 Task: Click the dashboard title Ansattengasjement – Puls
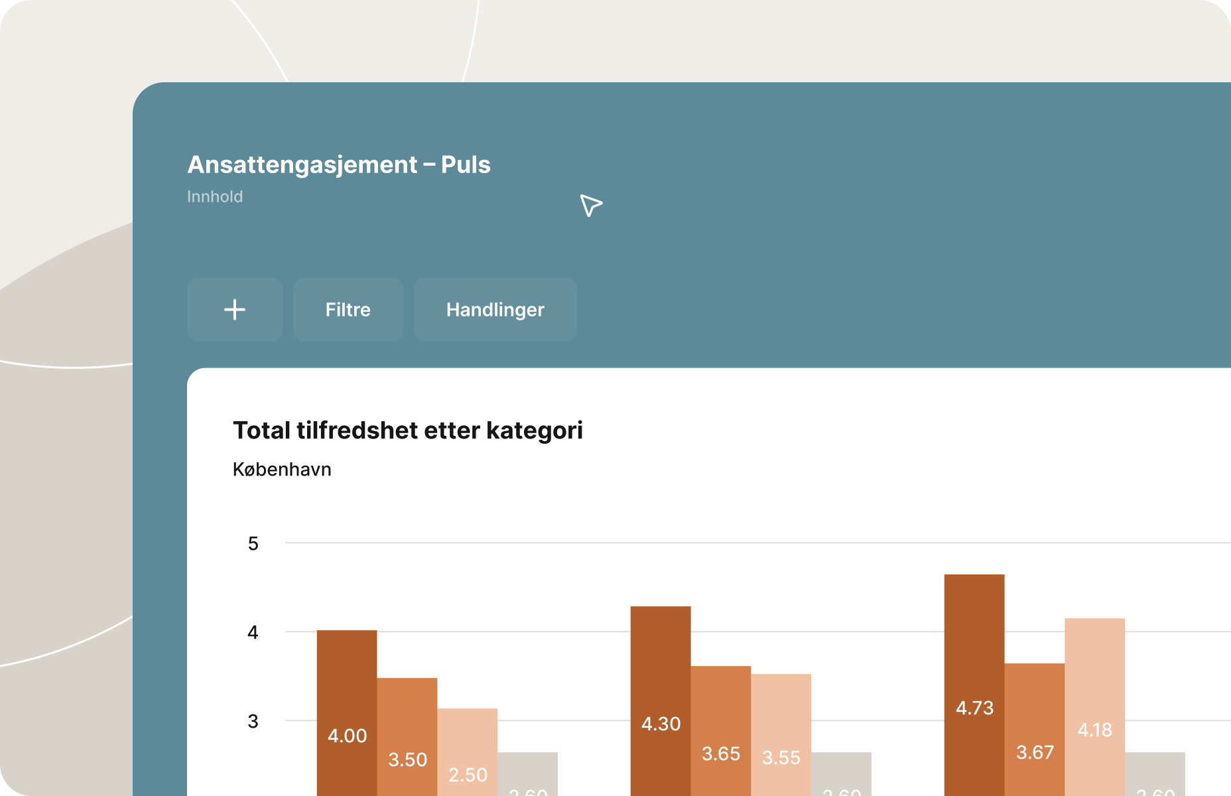(x=339, y=165)
